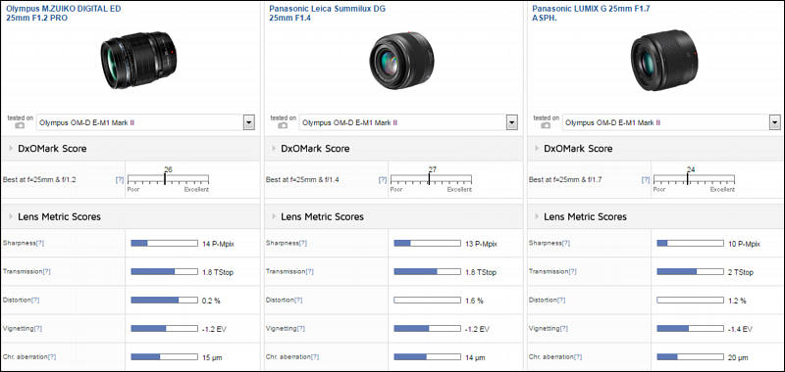Select '10 P-Mpix' sharpness value
Image resolution: width=785 pixels, height=372 pixels.
tap(745, 244)
